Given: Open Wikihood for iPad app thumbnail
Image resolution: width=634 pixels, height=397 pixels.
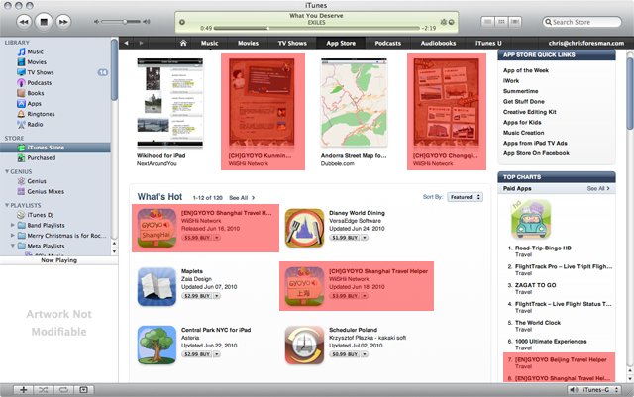Looking at the screenshot, I should coord(169,103).
